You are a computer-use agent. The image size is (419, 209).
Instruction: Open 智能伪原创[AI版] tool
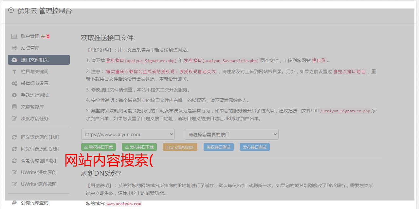click(39, 161)
